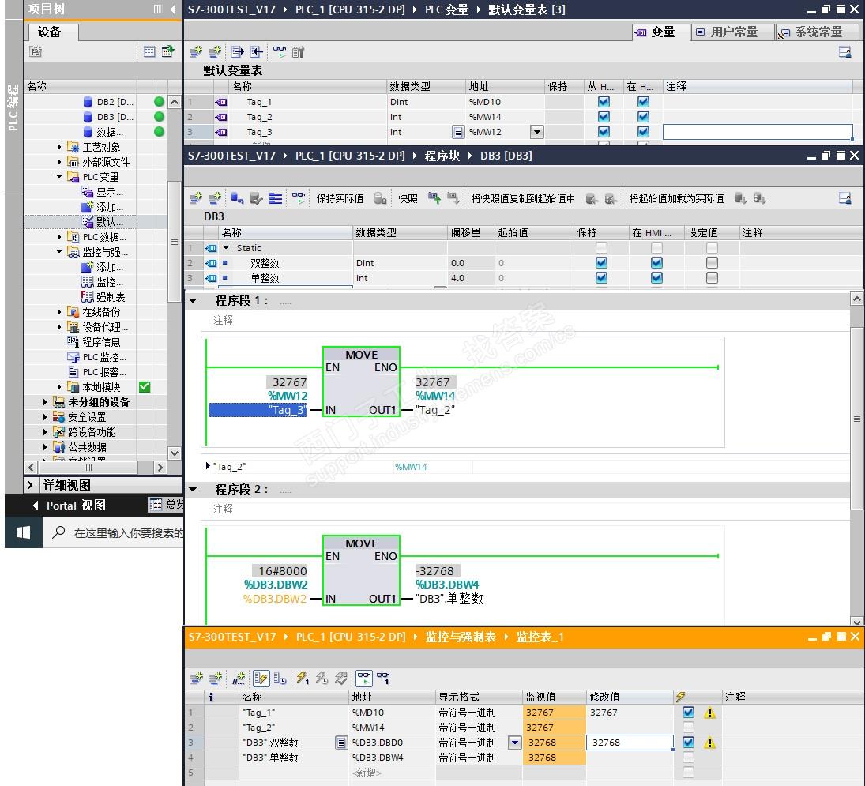Open the 总览 tab at bottom

tap(166, 504)
